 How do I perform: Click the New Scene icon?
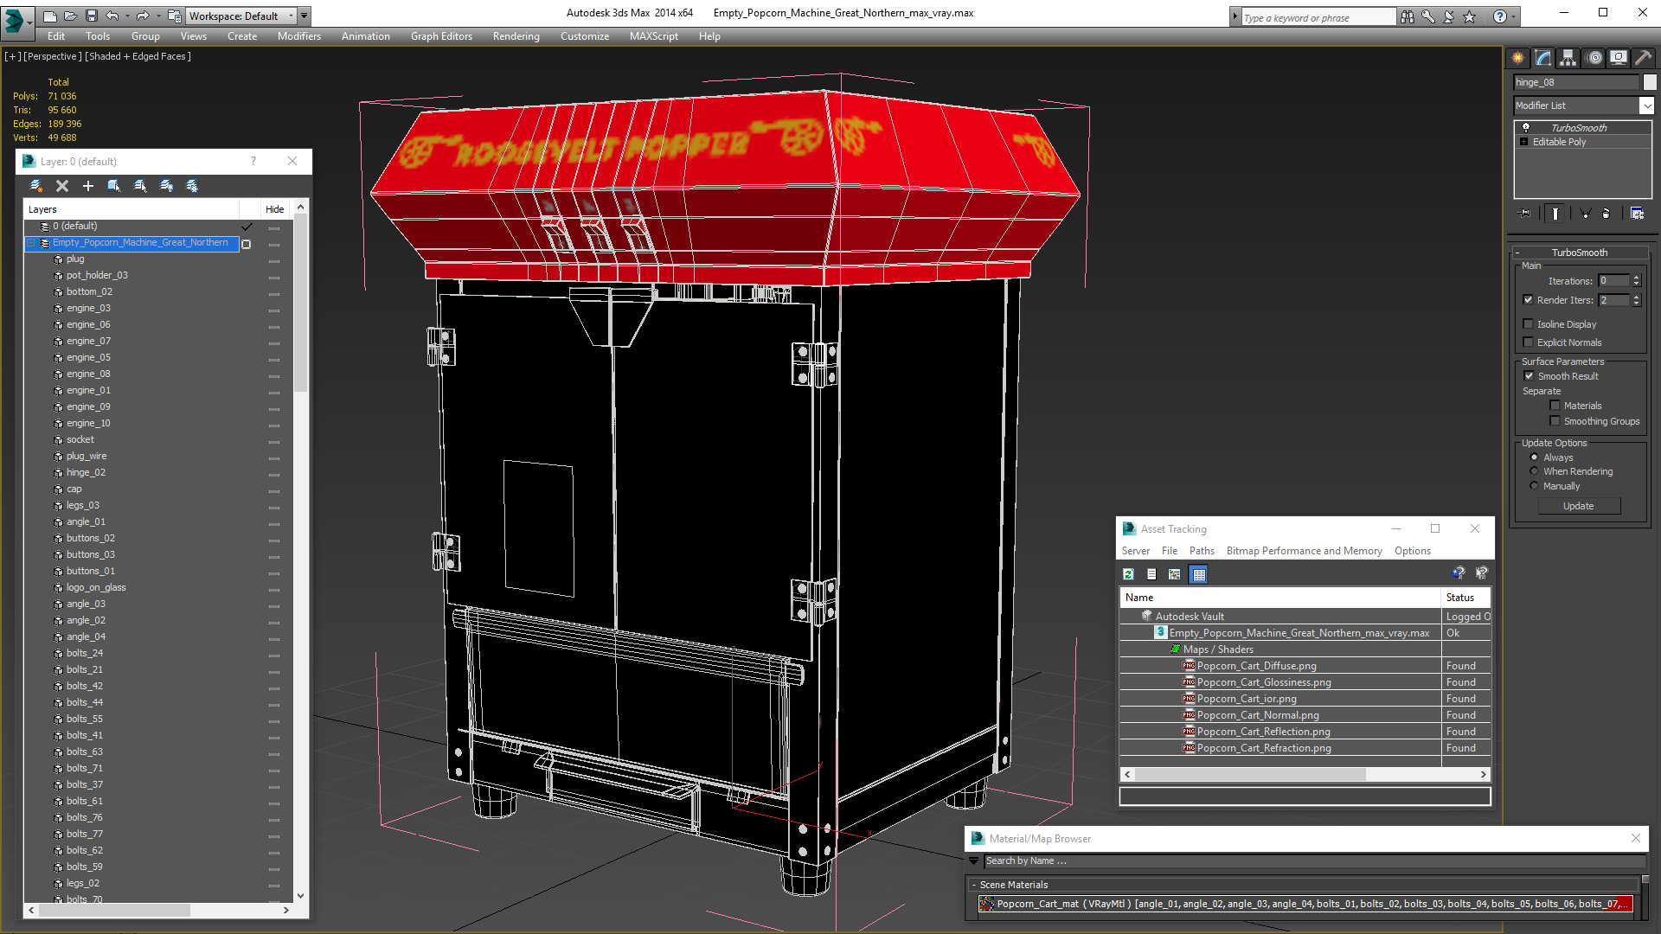[x=49, y=16]
